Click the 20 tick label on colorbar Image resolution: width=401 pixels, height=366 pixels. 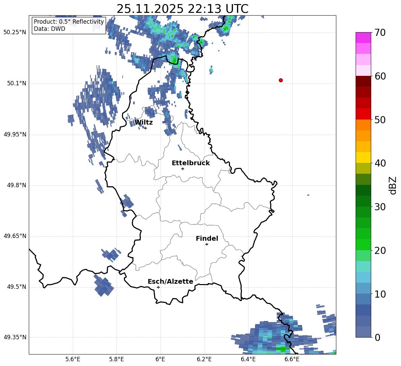point(380,251)
